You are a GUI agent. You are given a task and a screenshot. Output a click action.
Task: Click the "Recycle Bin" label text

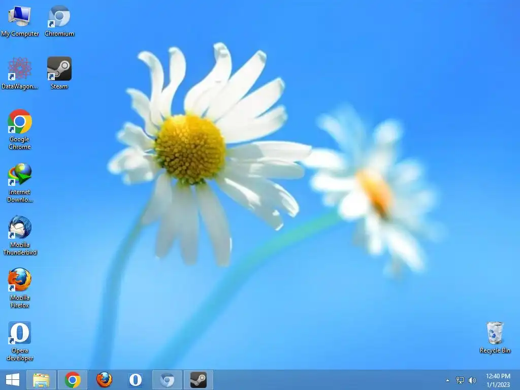[x=495, y=350]
